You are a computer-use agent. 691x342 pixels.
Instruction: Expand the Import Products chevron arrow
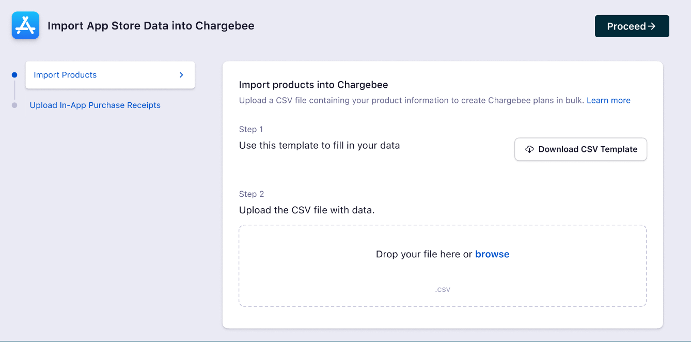(x=181, y=75)
